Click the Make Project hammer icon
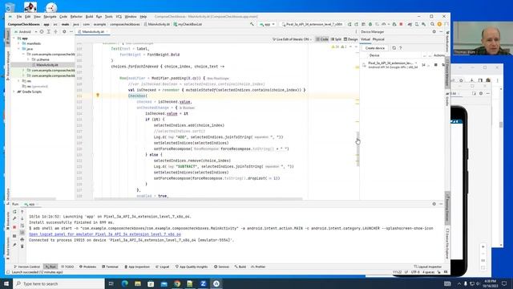The height and width of the screenshot is (289, 513). pos(252,24)
